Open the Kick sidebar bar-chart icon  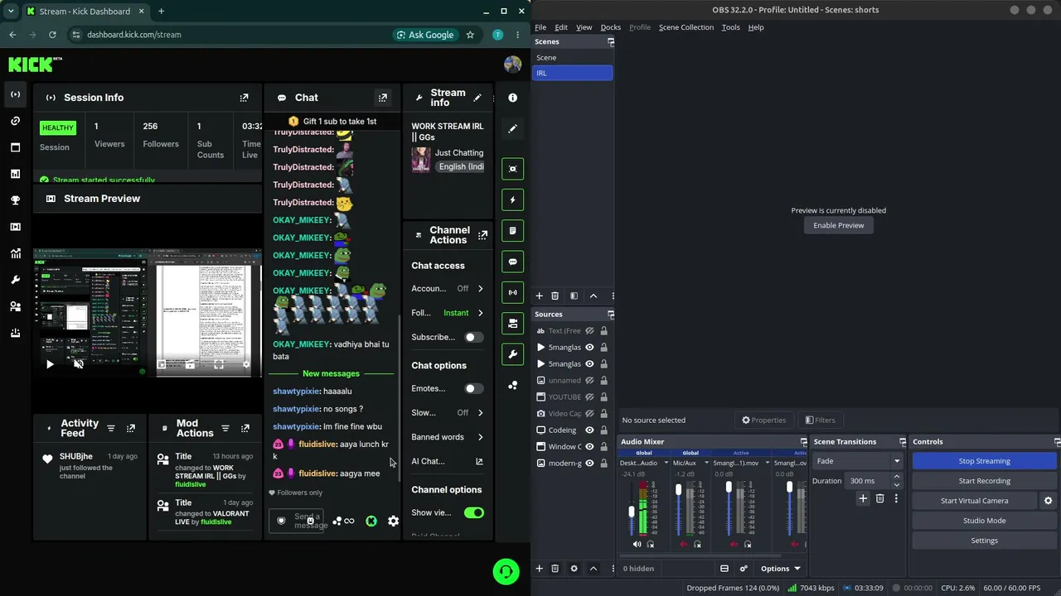[x=15, y=174]
